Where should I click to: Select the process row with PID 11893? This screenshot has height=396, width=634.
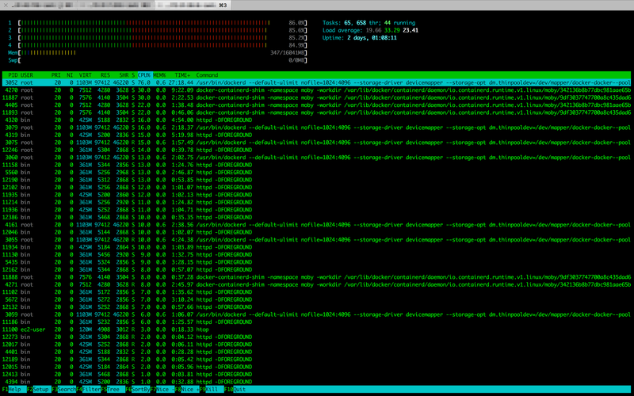coord(316,112)
